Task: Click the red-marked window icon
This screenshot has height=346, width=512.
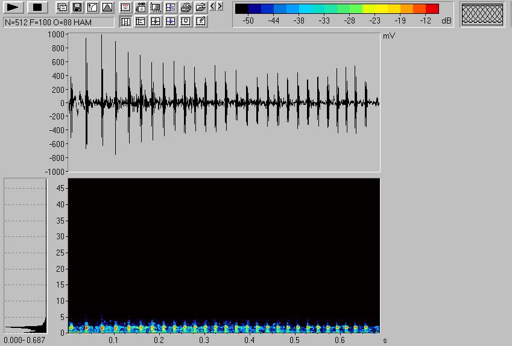Action: pos(125,8)
